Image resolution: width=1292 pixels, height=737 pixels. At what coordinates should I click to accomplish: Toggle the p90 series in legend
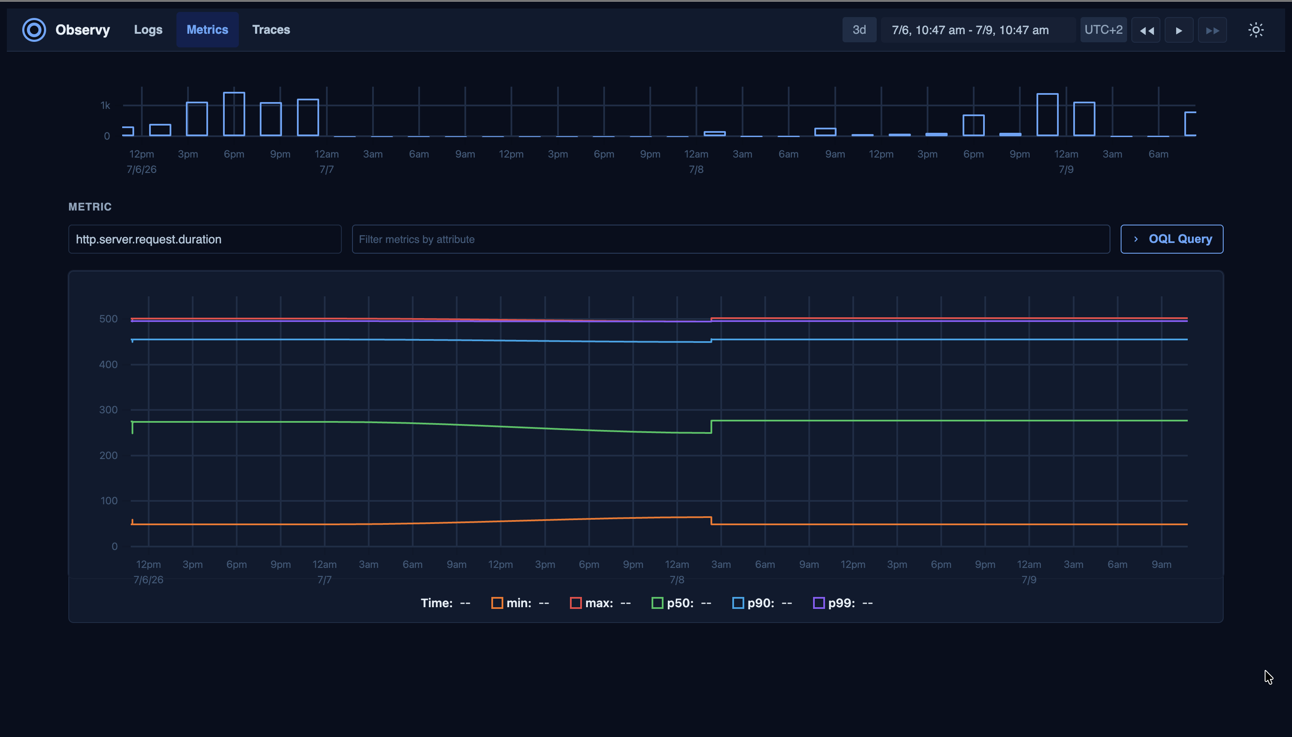(x=762, y=603)
